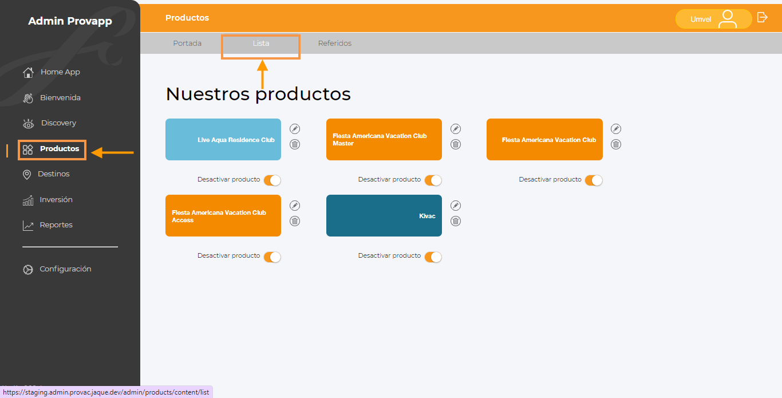Screen dimensions: 782x398
Task: Click the Discovery eye icon
Action: pyautogui.click(x=28, y=124)
